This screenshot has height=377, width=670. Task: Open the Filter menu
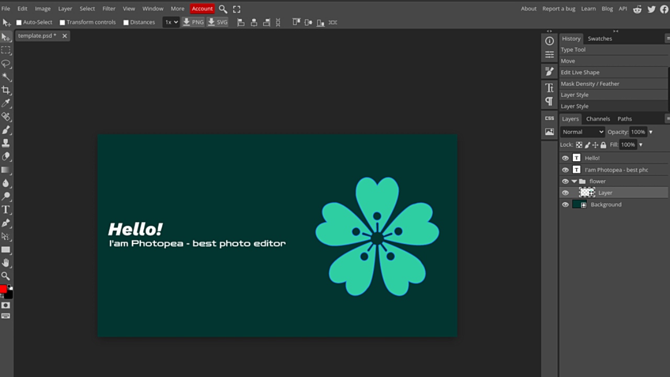109,8
